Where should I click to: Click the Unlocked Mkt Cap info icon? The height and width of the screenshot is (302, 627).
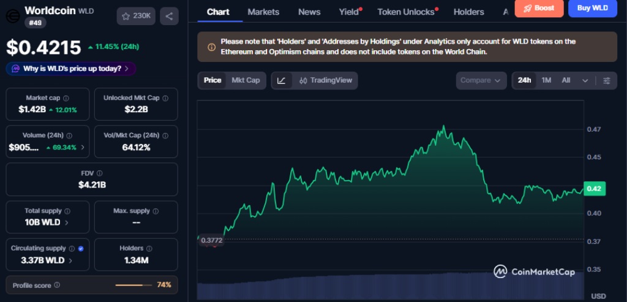(165, 98)
